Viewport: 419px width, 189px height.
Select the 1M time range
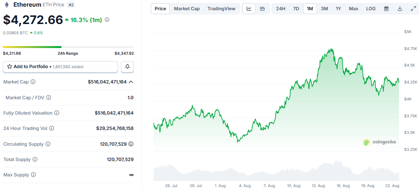(310, 9)
